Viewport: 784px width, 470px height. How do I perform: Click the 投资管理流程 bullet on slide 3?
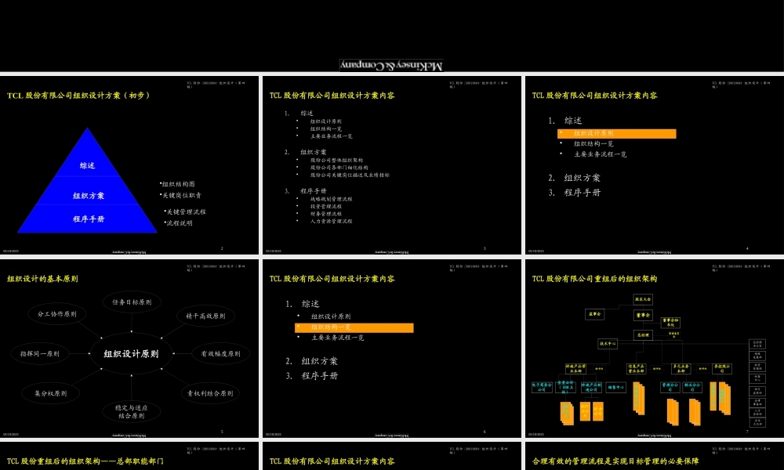point(326,206)
